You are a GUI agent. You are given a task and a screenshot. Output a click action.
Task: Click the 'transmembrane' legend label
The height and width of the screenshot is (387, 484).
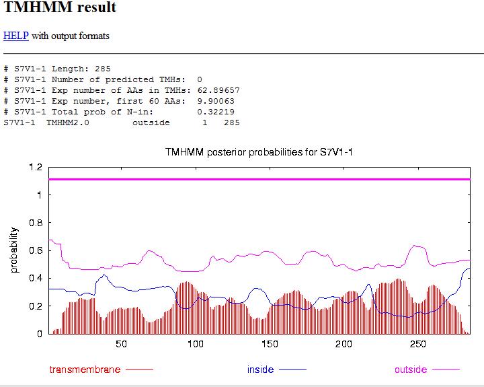(85, 370)
